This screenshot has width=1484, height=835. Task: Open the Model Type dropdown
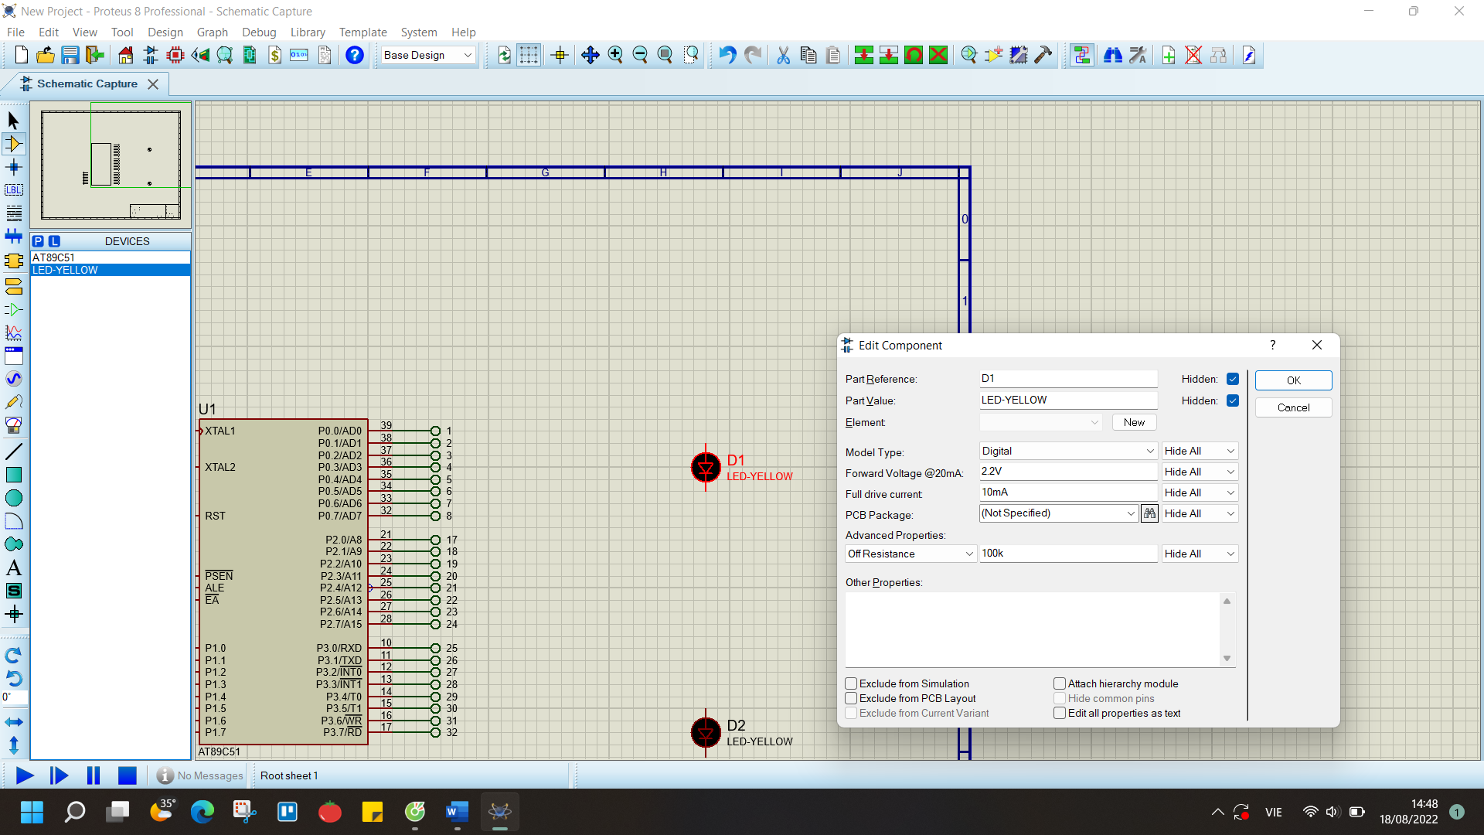point(1068,451)
